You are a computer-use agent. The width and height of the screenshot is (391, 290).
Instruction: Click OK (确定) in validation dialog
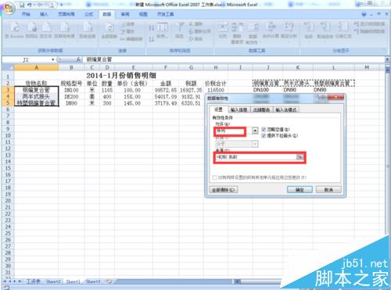pos(300,190)
